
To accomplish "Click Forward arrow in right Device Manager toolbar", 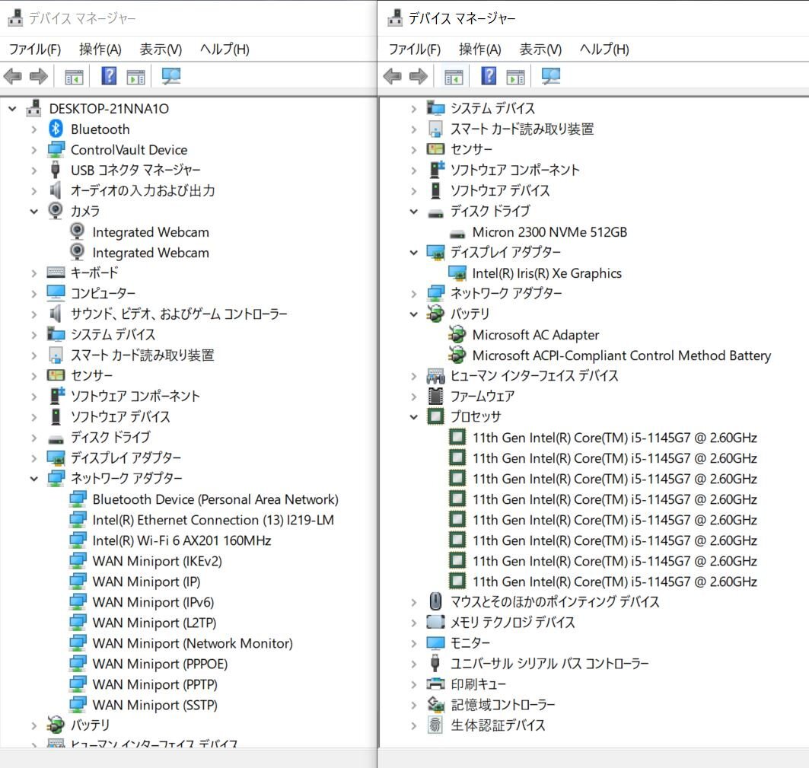I will [419, 77].
